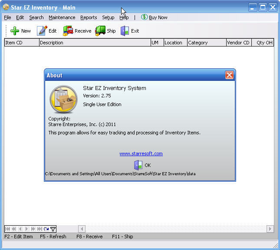
Task: Click the horizontal scrollbar left arrow
Action: [82, 229]
